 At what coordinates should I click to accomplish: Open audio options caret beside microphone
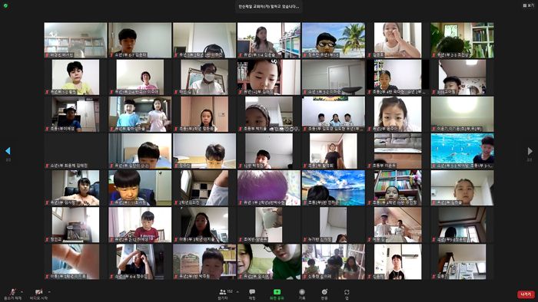pos(22,292)
